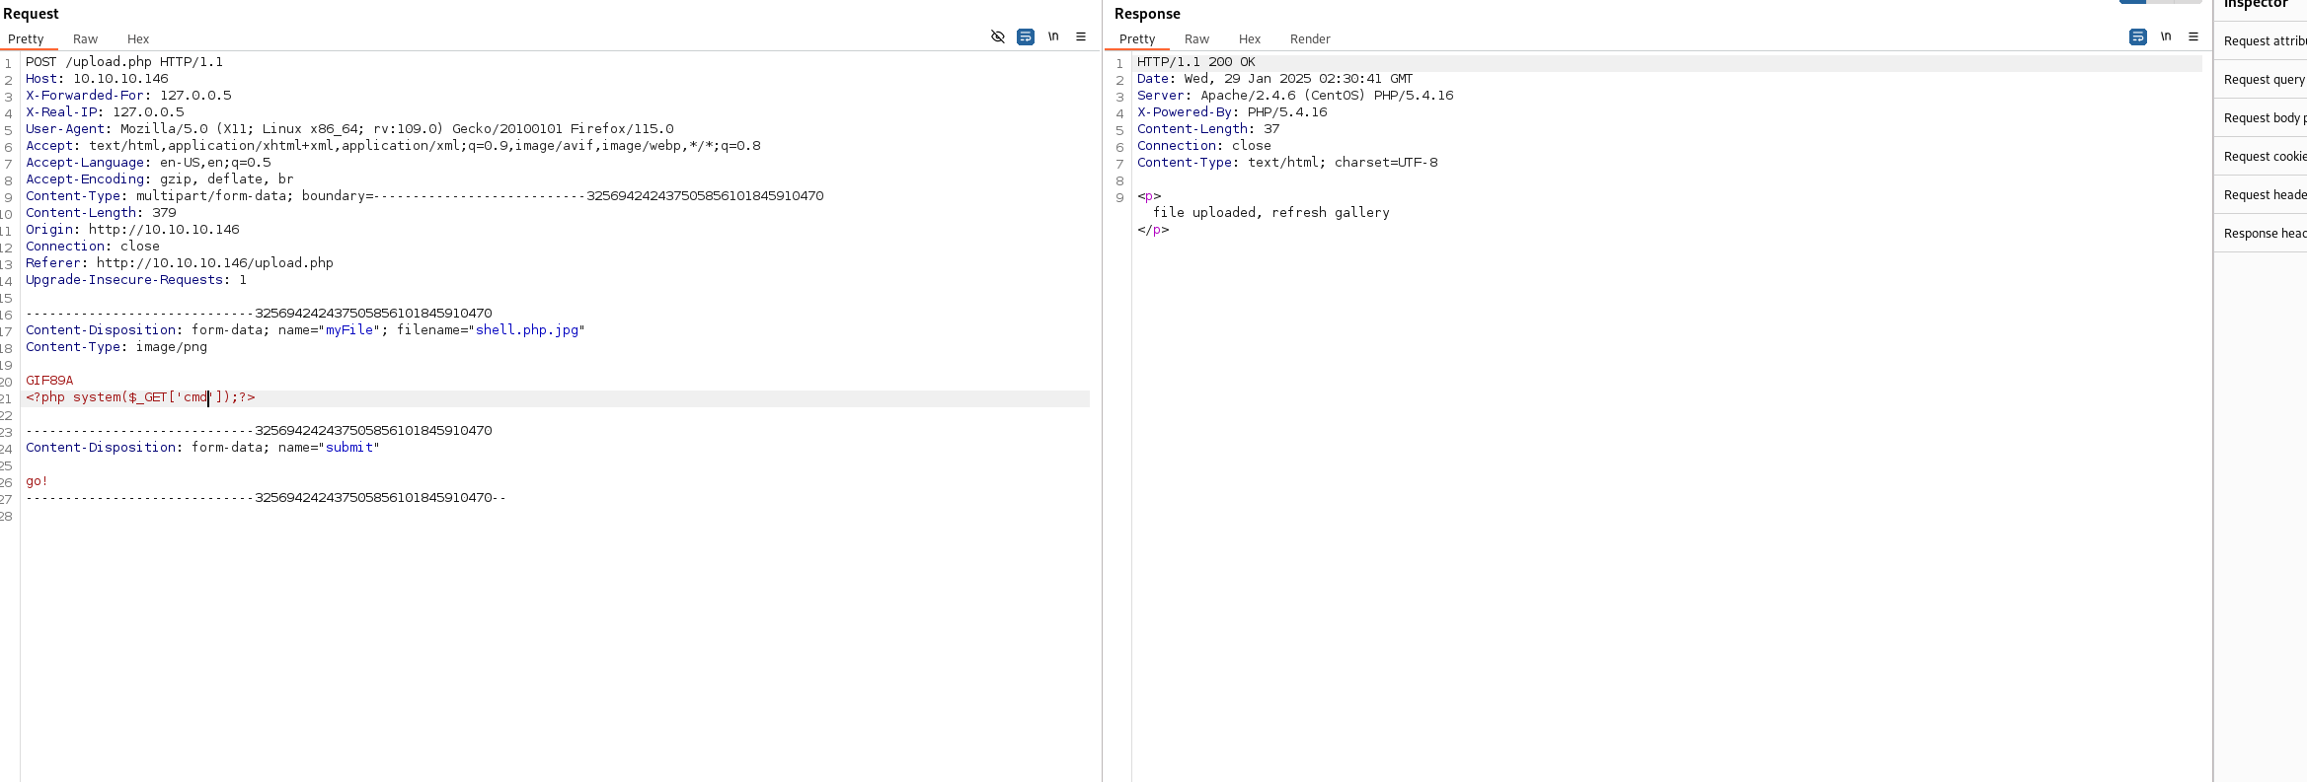Toggle line wrap icon in Request panel
This screenshot has height=782, width=2307.
coord(1026,36)
